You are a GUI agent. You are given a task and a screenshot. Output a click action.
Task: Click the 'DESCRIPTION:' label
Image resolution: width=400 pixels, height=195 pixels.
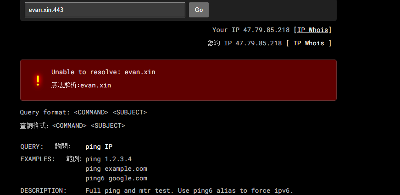pos(44,191)
